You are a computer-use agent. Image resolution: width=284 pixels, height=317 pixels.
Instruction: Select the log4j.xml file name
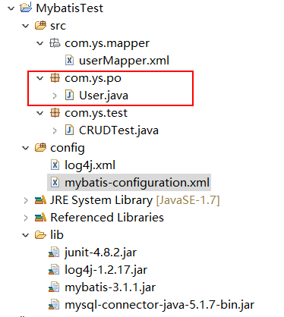pos(90,165)
